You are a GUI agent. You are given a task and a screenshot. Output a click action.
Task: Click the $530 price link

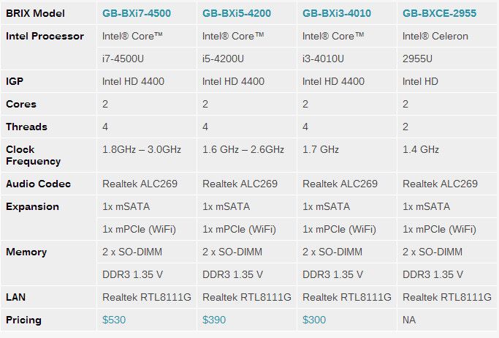[115, 320]
